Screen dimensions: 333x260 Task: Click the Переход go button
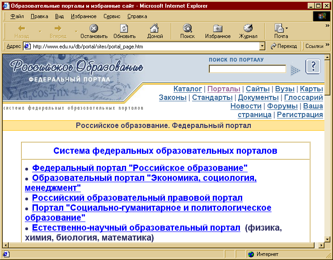(284, 46)
